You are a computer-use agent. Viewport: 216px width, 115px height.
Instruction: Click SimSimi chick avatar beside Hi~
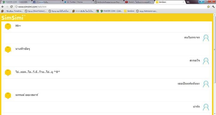[x=8, y=26]
